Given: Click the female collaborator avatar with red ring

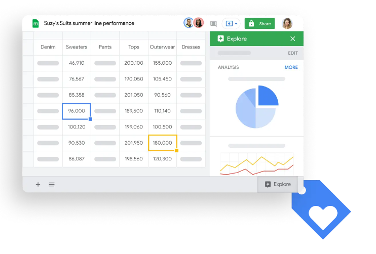Looking at the screenshot, I should point(199,23).
